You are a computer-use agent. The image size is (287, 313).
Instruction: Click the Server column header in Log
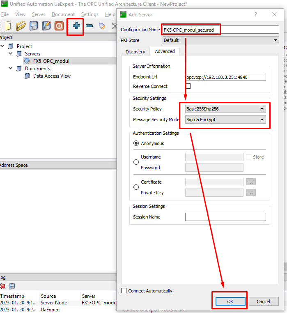[99, 296]
